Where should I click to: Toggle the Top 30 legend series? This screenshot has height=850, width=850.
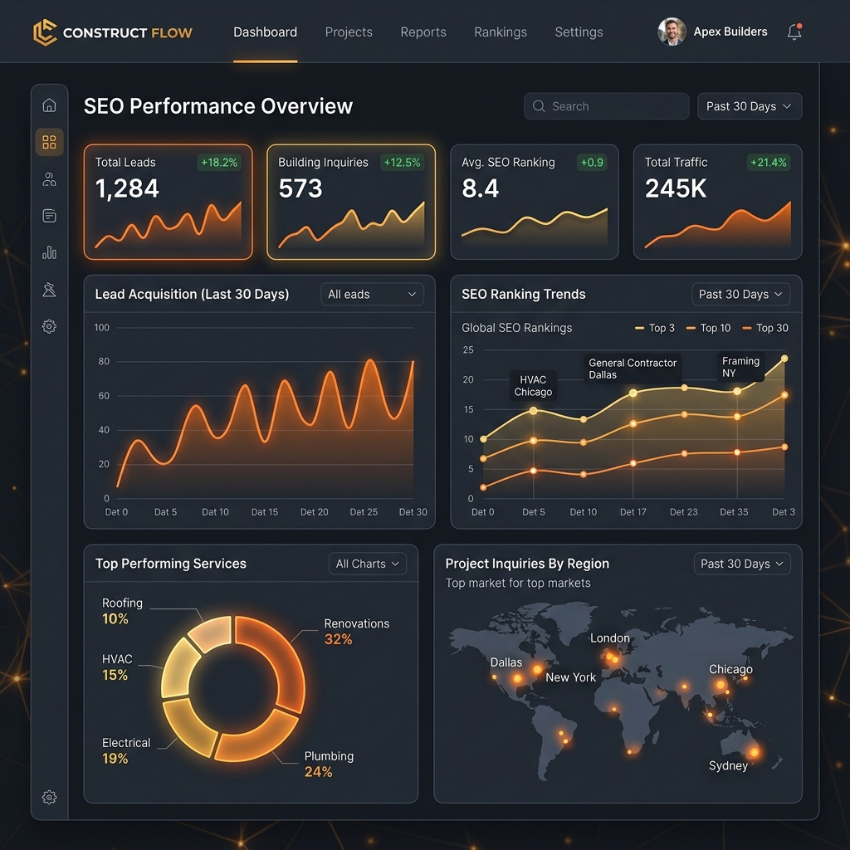click(765, 328)
